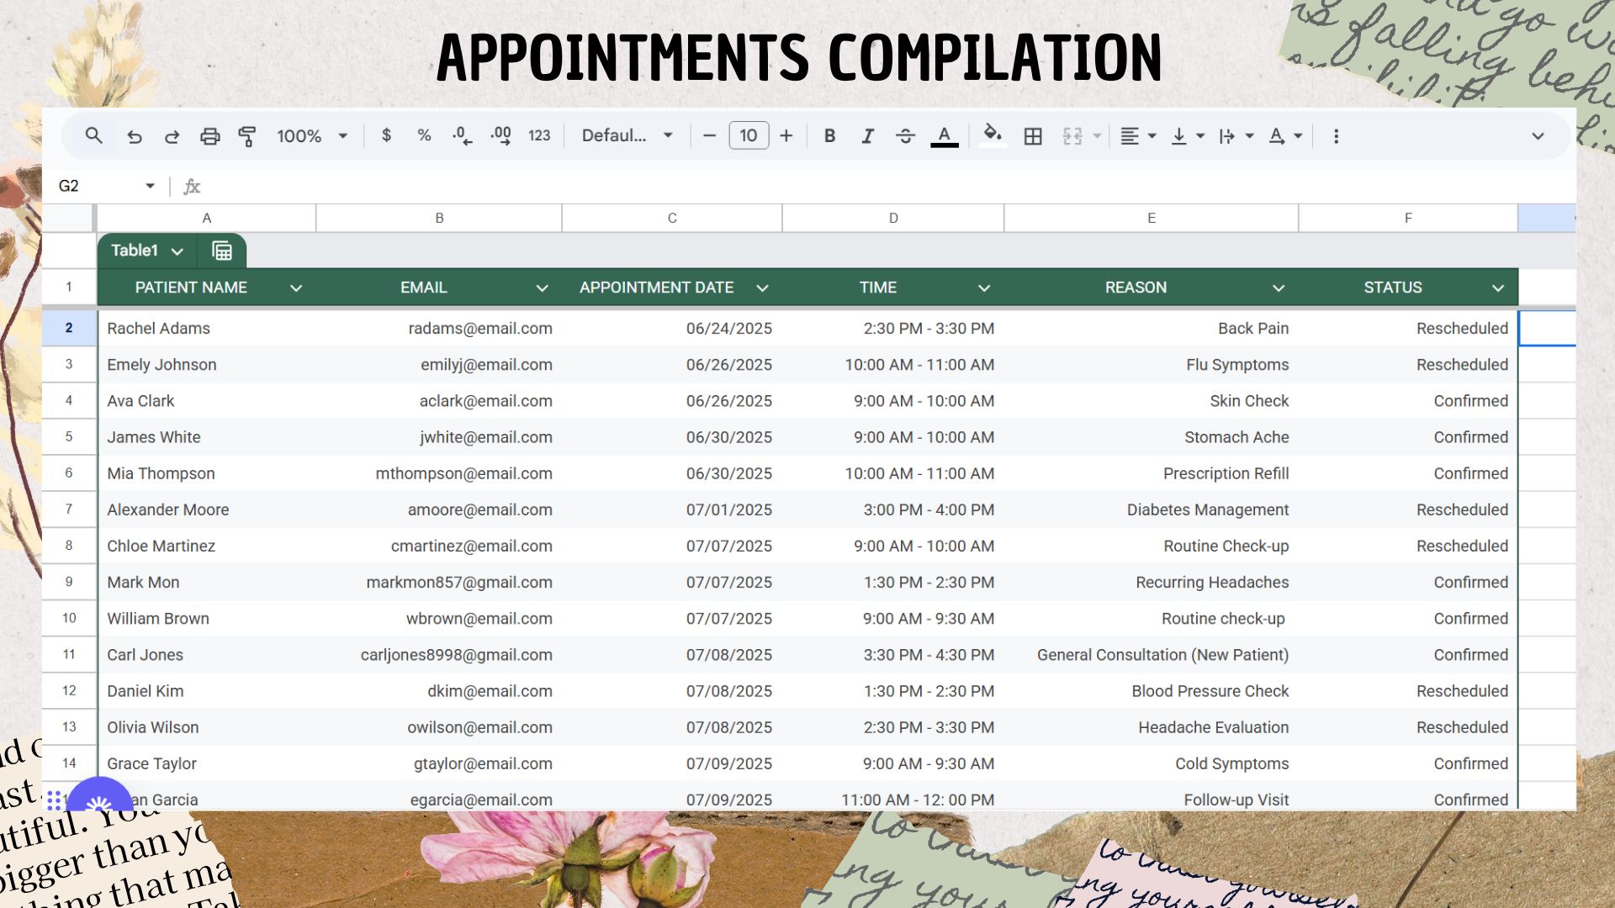Format as percent
The width and height of the screenshot is (1615, 908).
424,135
